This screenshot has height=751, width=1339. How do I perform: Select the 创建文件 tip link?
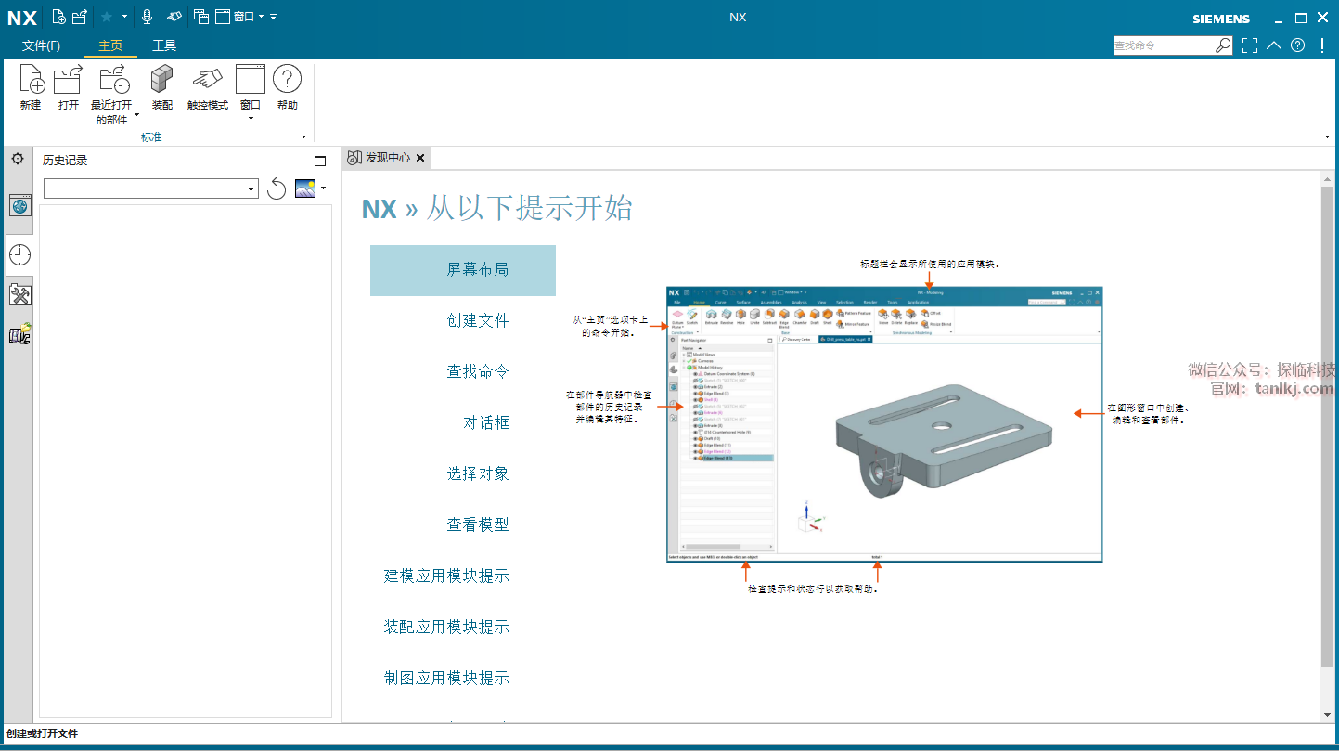[x=477, y=320]
